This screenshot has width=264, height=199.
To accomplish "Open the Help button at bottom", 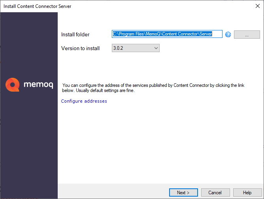I will pyautogui.click(x=247, y=192).
